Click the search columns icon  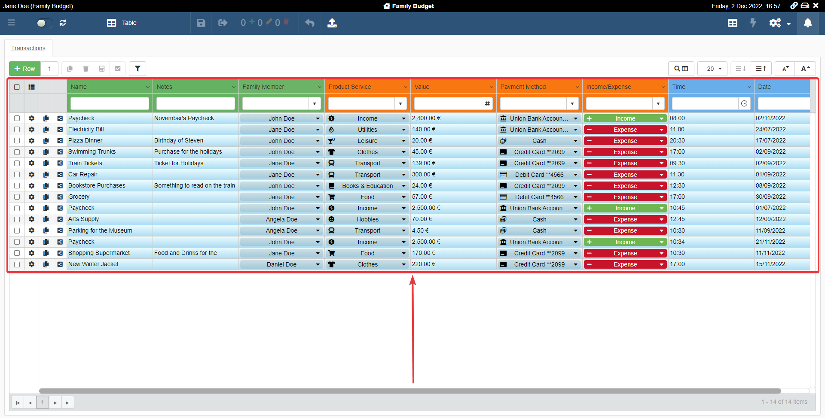click(x=681, y=69)
